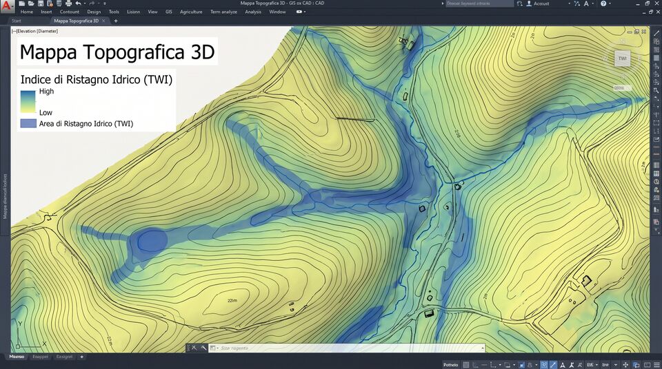
Task: Expand the command line history arrow
Action: (x=483, y=348)
